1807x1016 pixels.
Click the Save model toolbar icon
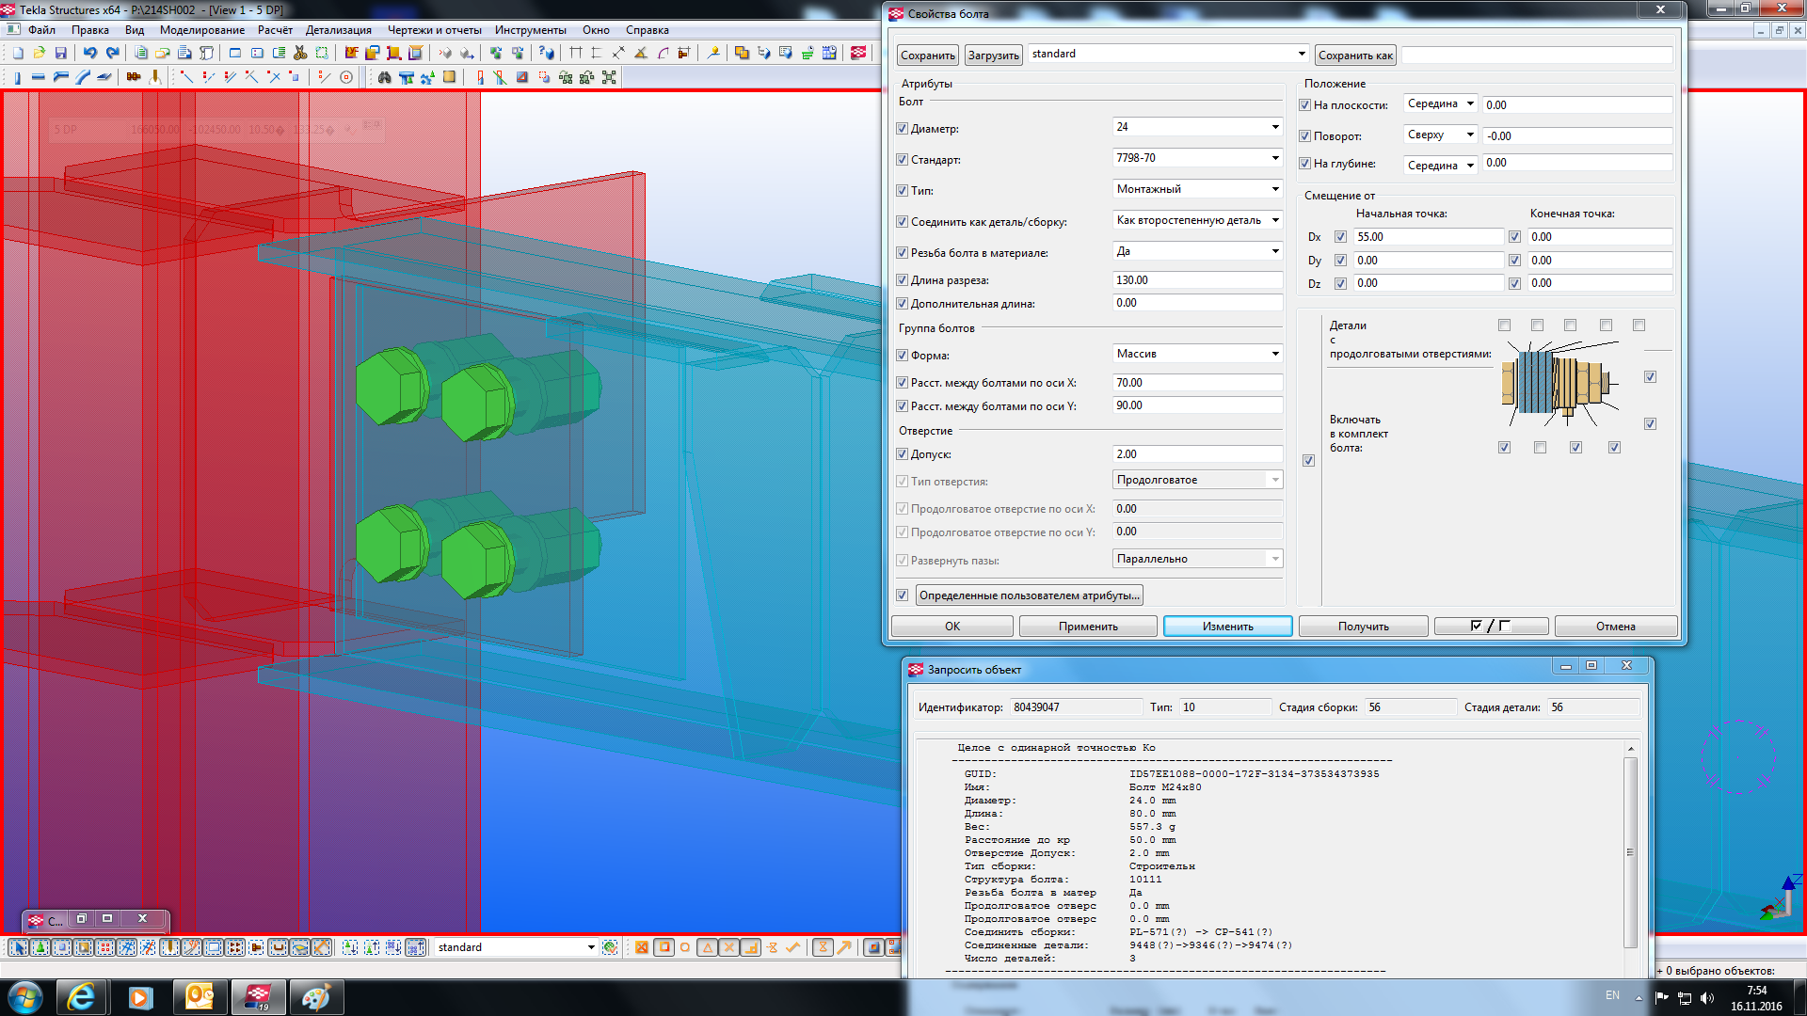61,53
